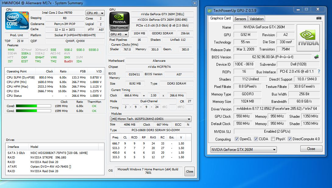Screen dimensions: 332x188
Task: Click the BIOS save chip icon in GPU-Z
Action: [316, 57]
